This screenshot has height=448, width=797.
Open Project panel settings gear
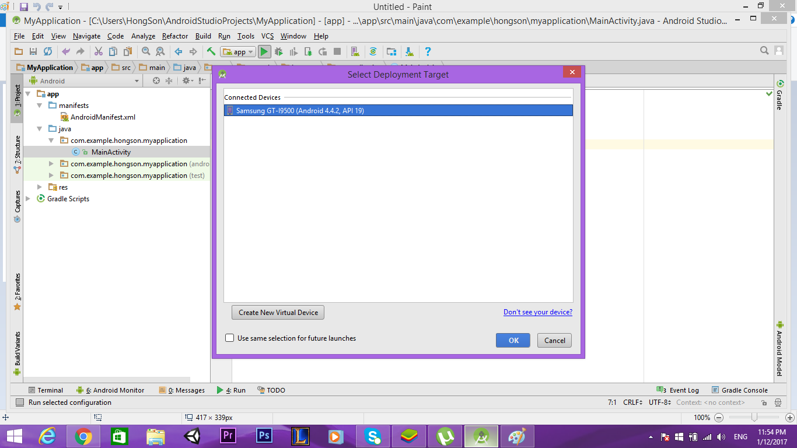pyautogui.click(x=187, y=81)
